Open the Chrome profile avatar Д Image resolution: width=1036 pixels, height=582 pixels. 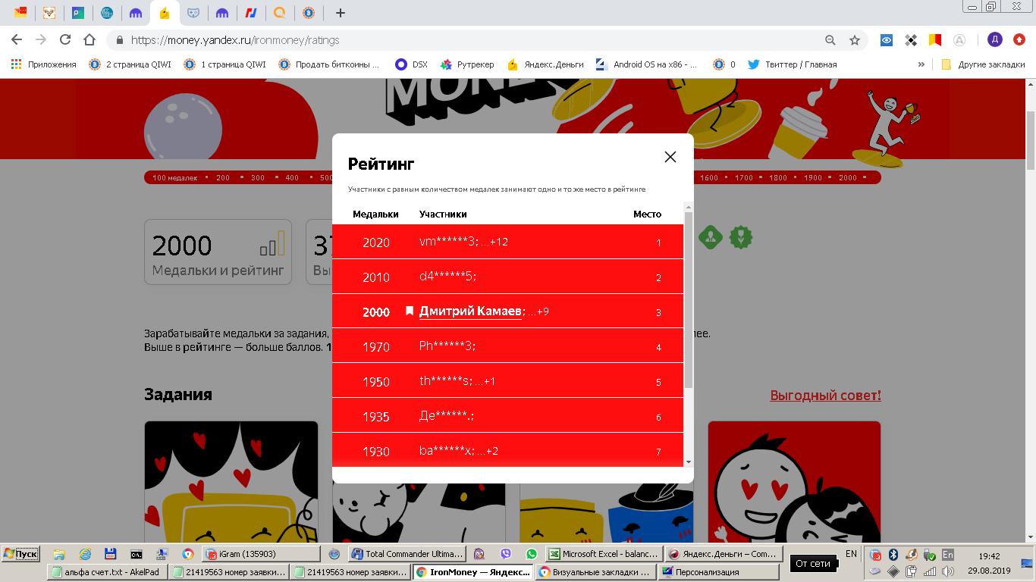995,40
